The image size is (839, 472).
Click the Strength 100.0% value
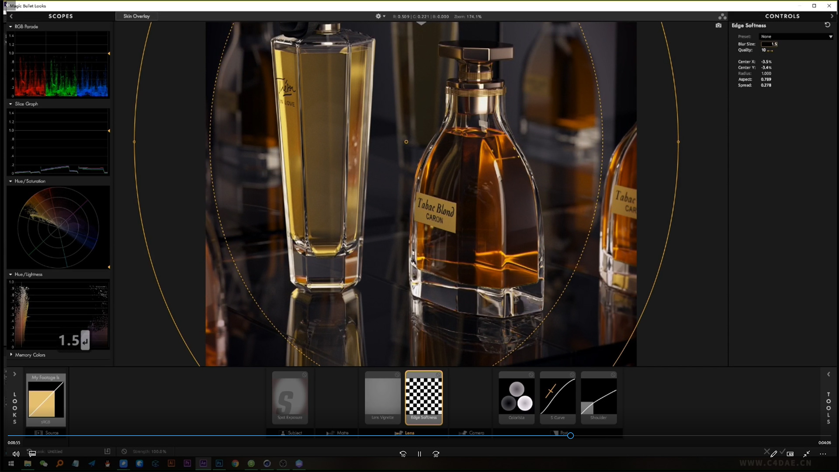coord(158,451)
